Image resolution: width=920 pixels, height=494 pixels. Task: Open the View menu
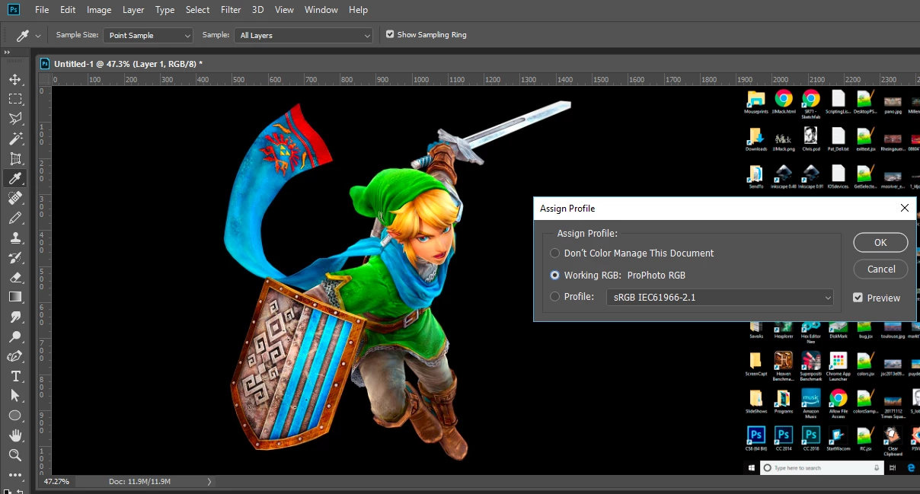pos(284,10)
